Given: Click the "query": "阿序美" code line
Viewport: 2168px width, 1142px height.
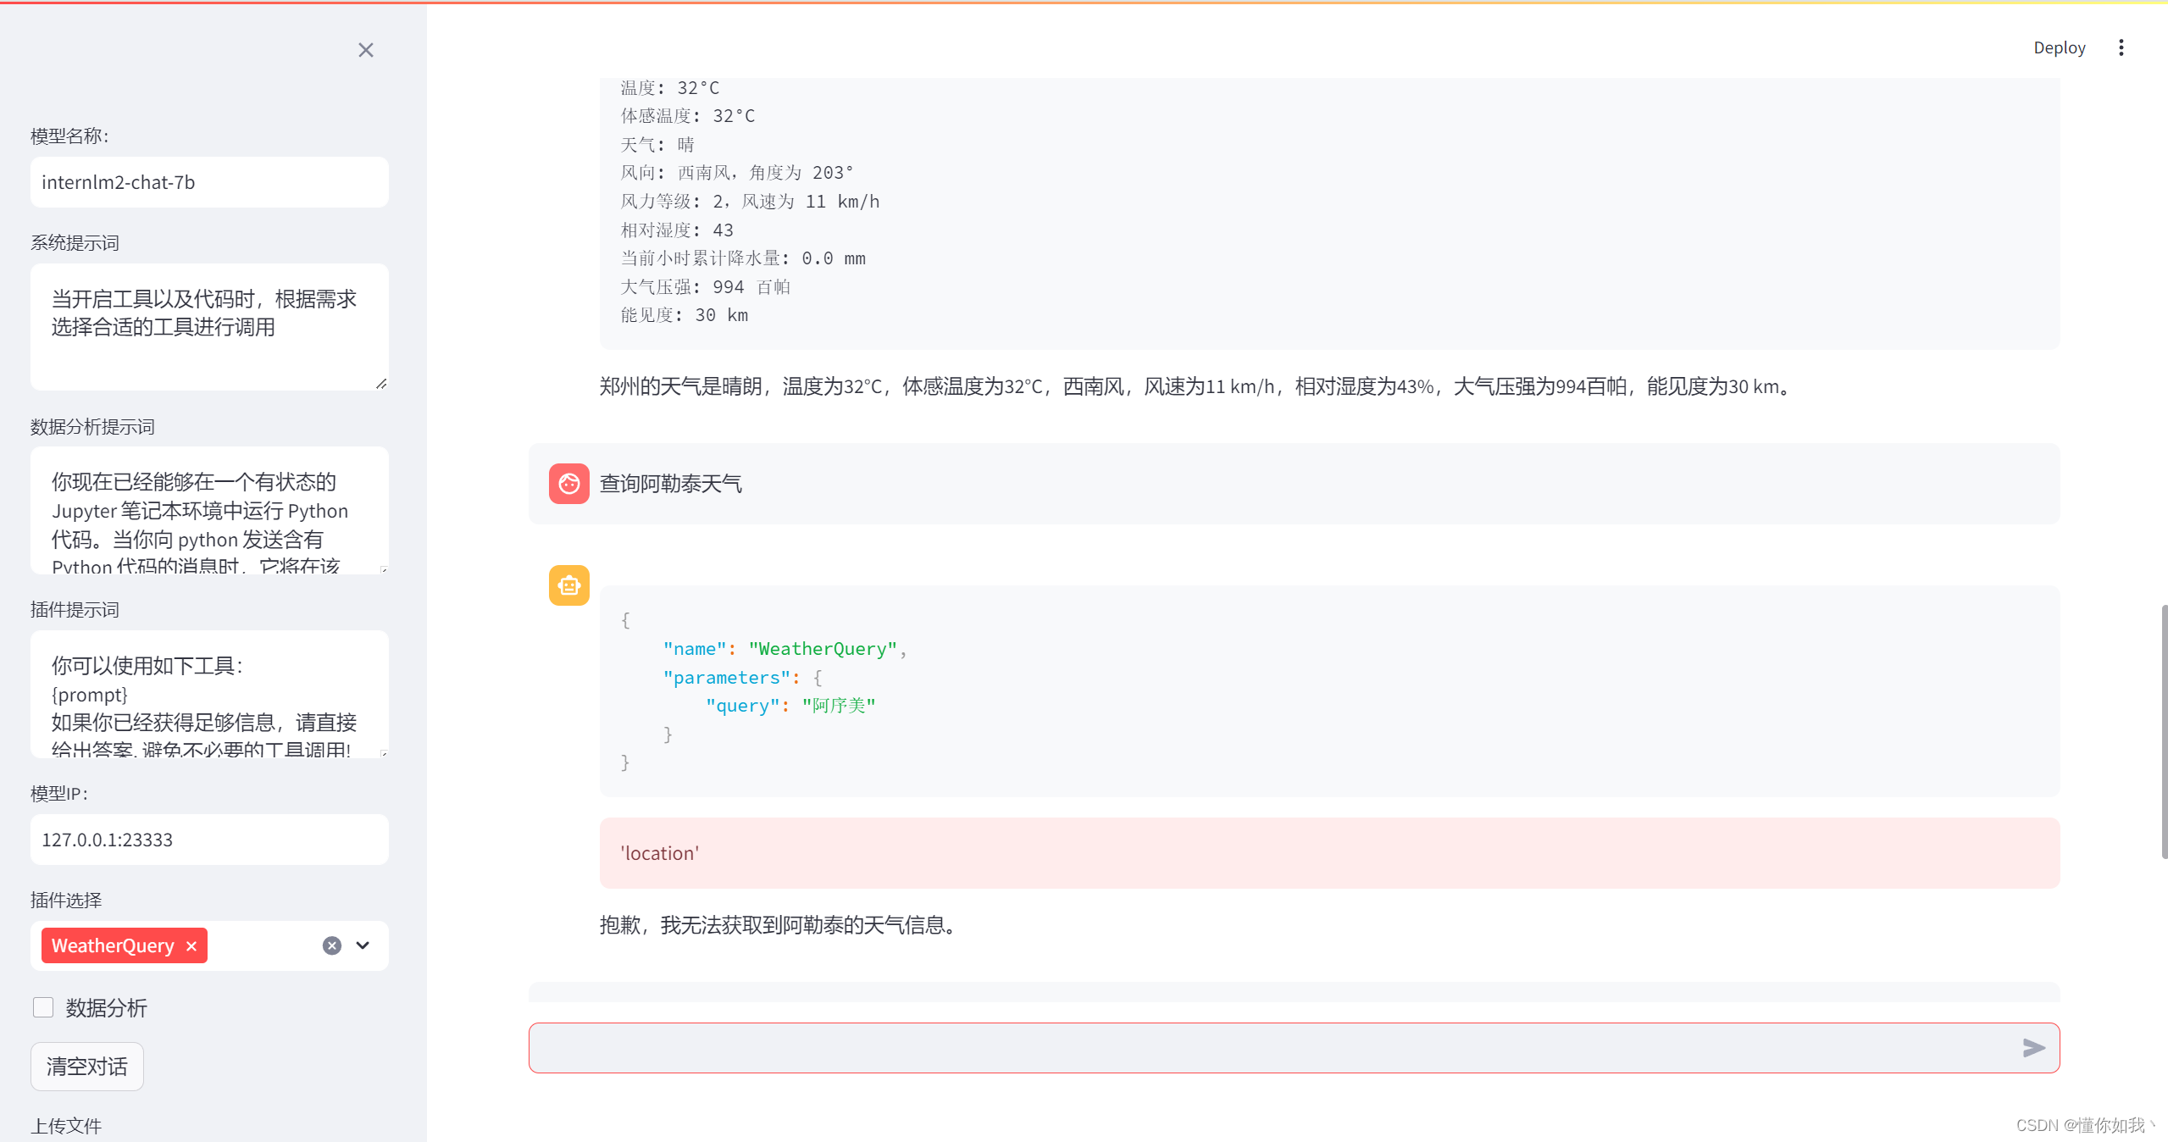Looking at the screenshot, I should point(790,706).
